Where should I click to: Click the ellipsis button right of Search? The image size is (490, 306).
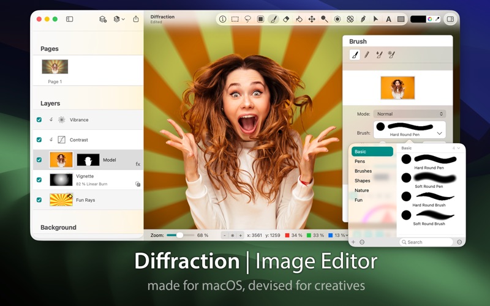point(459,242)
